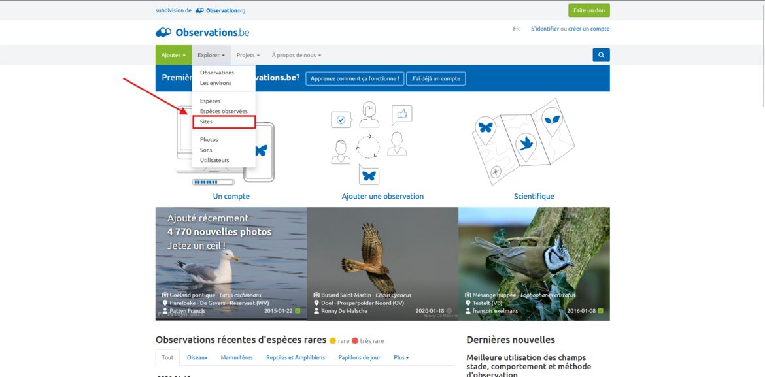Open Utilisateurs from the Explorer menu
The height and width of the screenshot is (377, 765).
point(214,160)
